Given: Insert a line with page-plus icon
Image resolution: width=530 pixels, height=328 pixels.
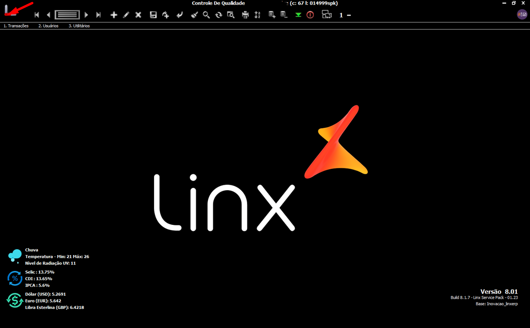Looking at the screenshot, I should pos(272,15).
